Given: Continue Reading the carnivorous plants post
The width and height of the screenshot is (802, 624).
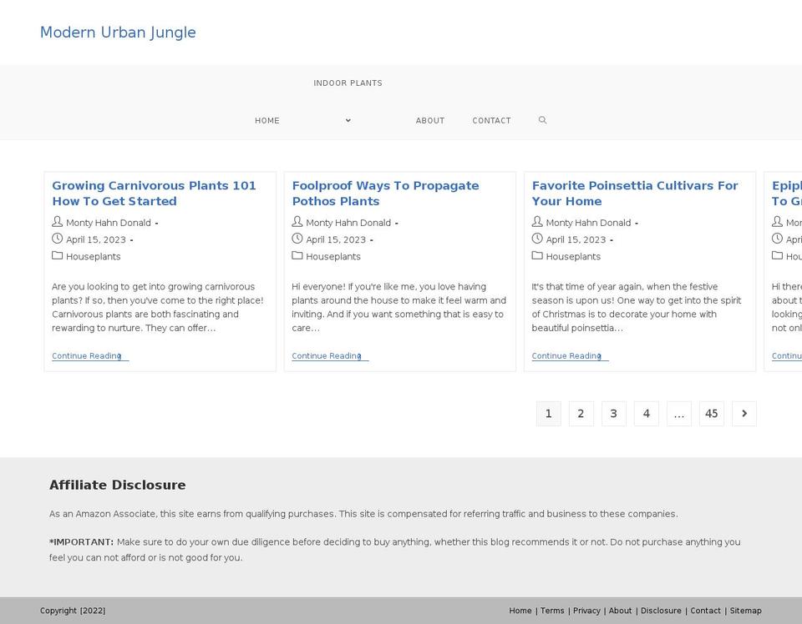Looking at the screenshot, I should (90, 356).
